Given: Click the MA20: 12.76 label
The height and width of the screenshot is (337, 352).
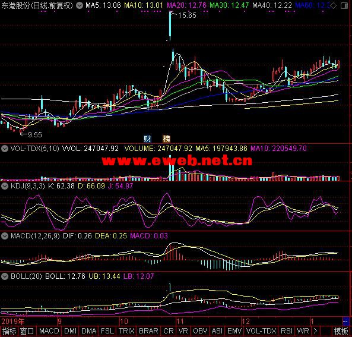Looking at the screenshot, I should (x=186, y=5).
